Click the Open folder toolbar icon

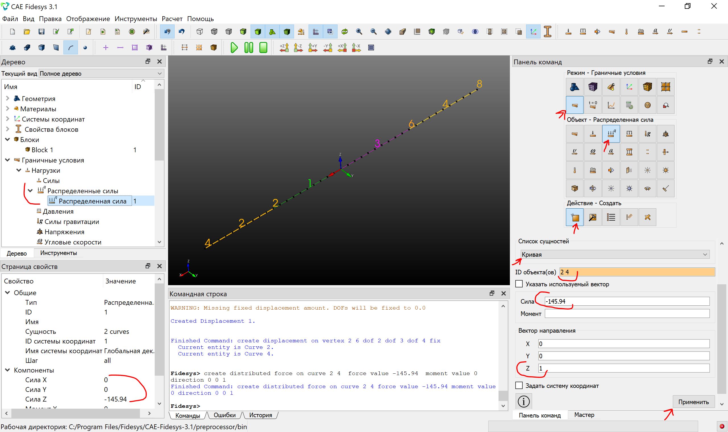(27, 31)
